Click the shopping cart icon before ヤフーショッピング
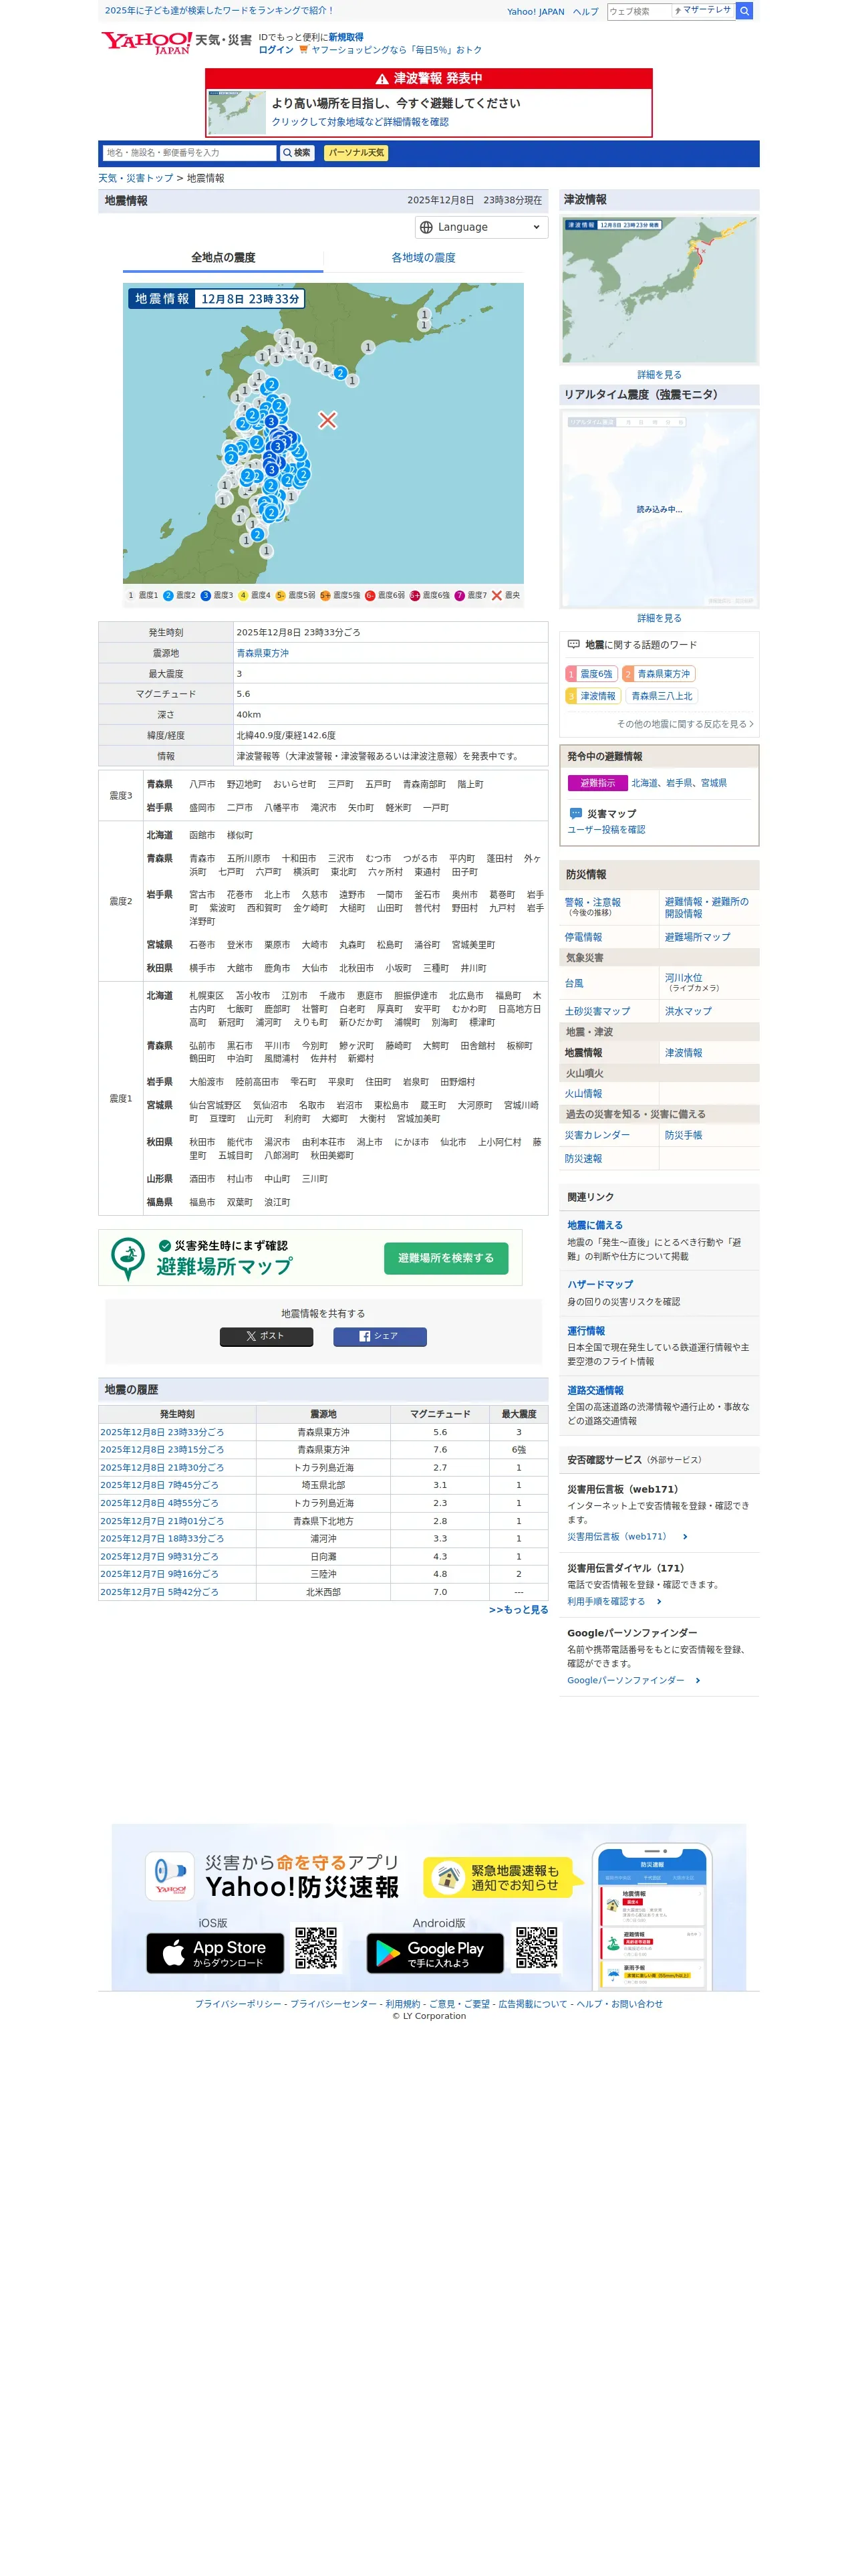The image size is (858, 2576). point(303,50)
